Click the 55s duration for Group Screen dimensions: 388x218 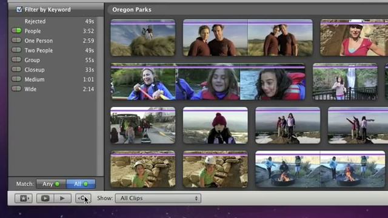tap(89, 60)
